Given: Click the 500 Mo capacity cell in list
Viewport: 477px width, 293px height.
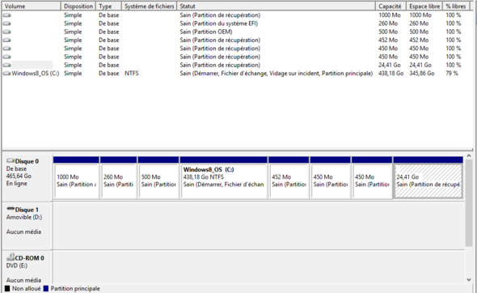Looking at the screenshot, I should click(x=388, y=32).
